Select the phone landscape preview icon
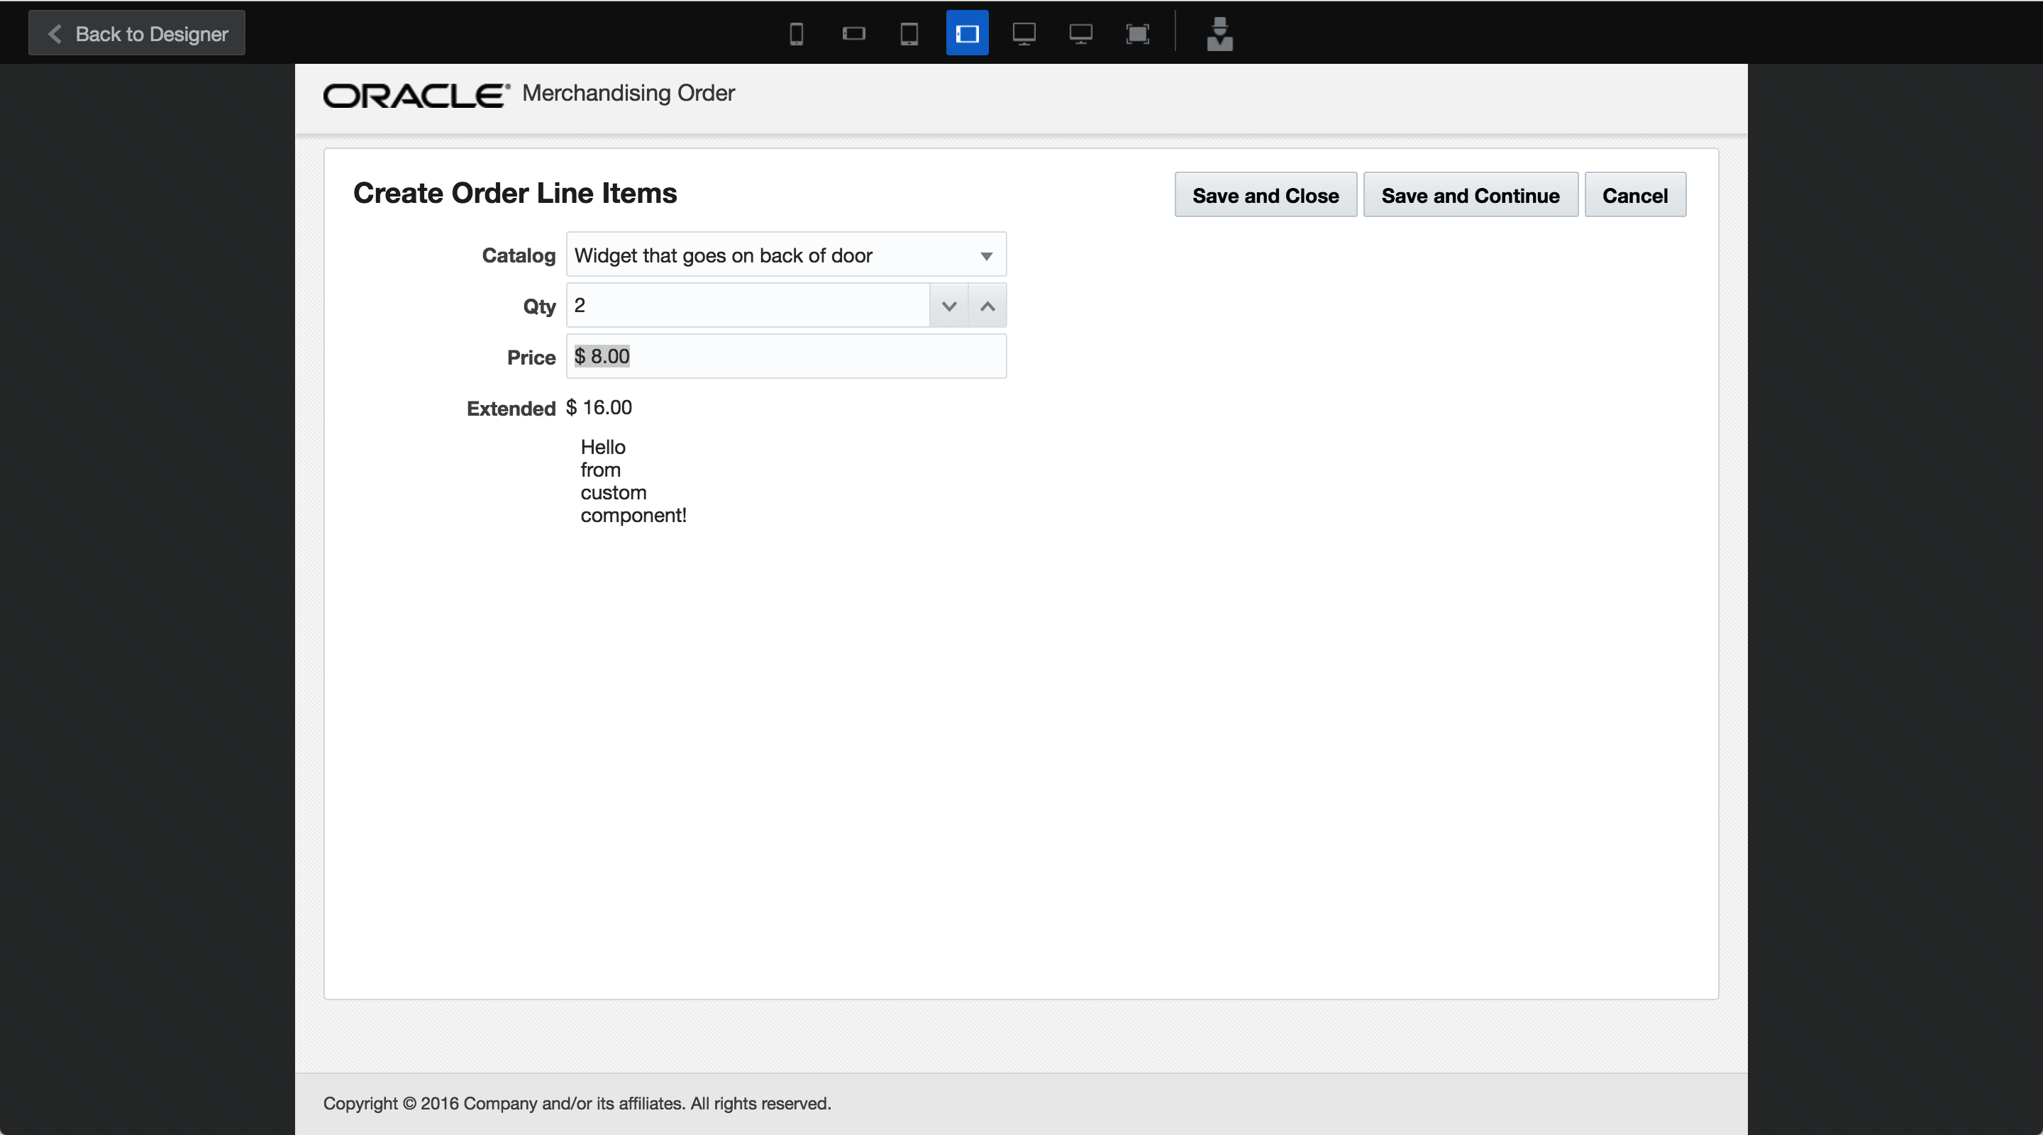 click(853, 33)
